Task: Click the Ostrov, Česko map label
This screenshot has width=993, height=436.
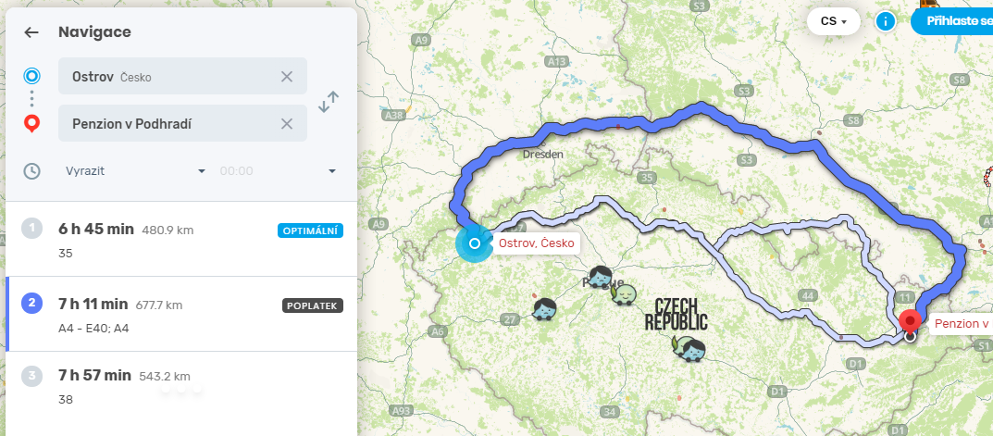Action: click(x=536, y=243)
